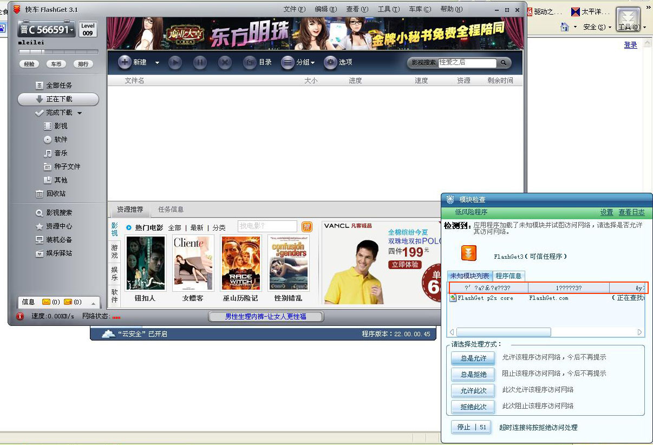Open 装机必备 monitor item
This screenshot has width=653, height=445.
(x=54, y=239)
